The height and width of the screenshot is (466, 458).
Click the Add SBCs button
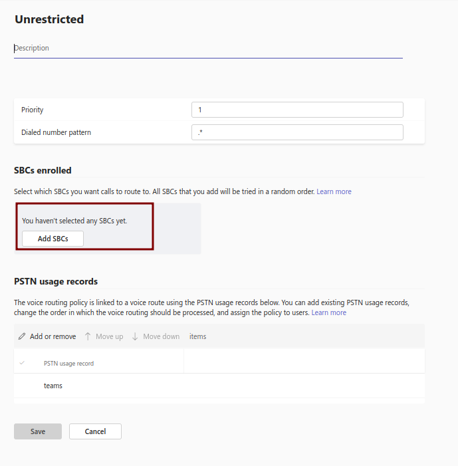pos(53,239)
